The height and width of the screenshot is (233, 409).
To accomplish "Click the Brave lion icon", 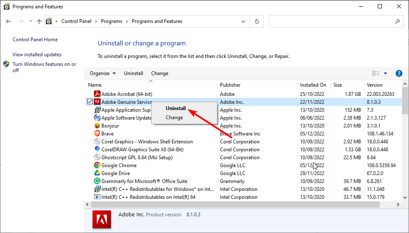I will click(97, 133).
